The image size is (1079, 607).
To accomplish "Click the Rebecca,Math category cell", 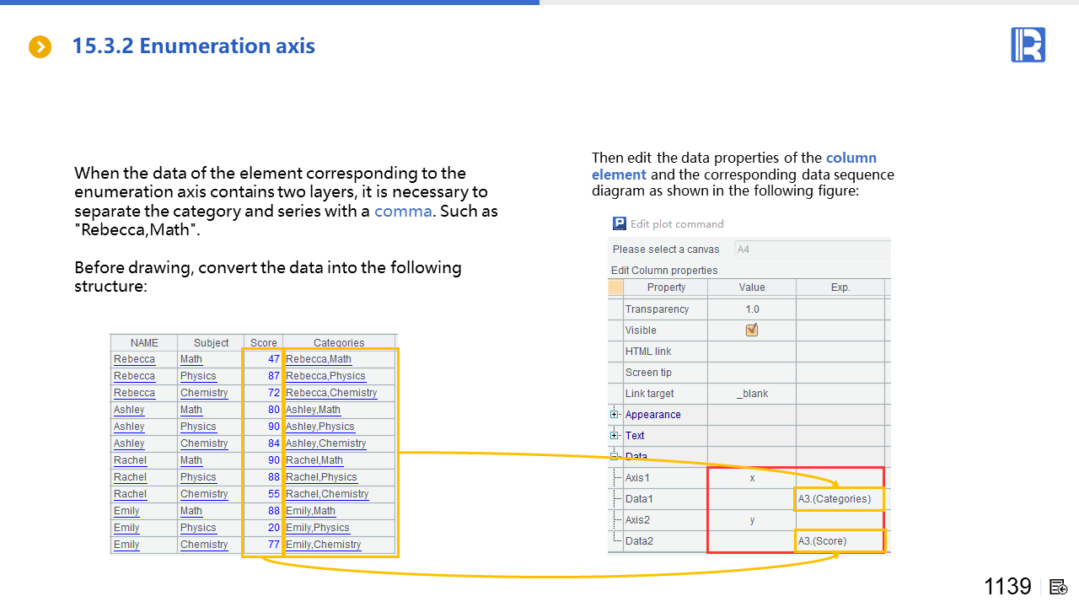I will point(319,359).
